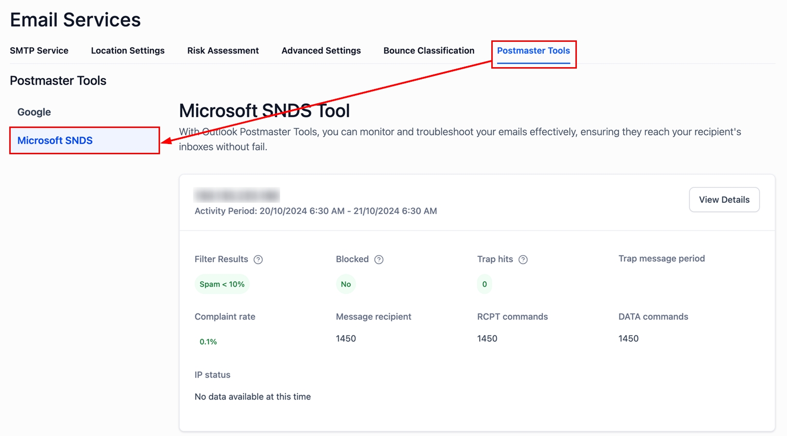This screenshot has height=436, width=787.
Task: Click the Microsoft SNDS Tool heading
Action: [264, 111]
